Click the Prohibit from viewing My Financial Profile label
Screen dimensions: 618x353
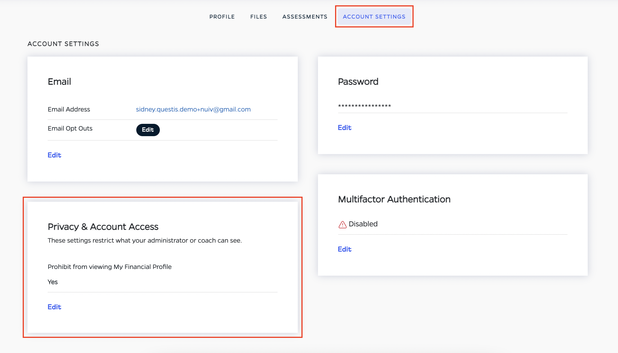[x=110, y=267]
